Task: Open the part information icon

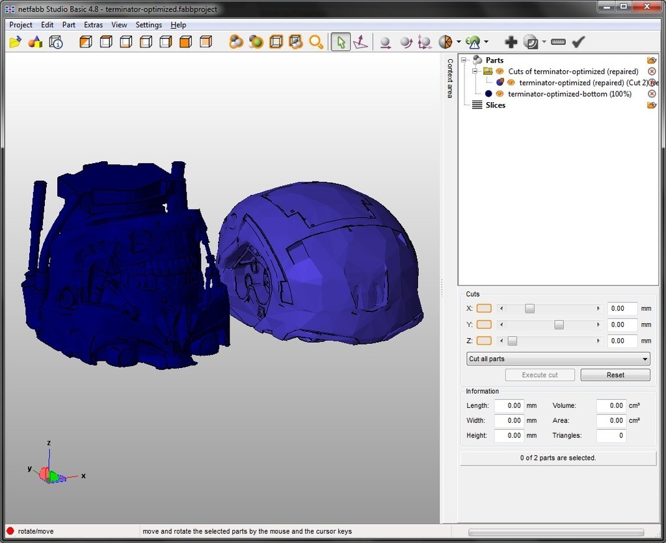Action: tap(56, 42)
